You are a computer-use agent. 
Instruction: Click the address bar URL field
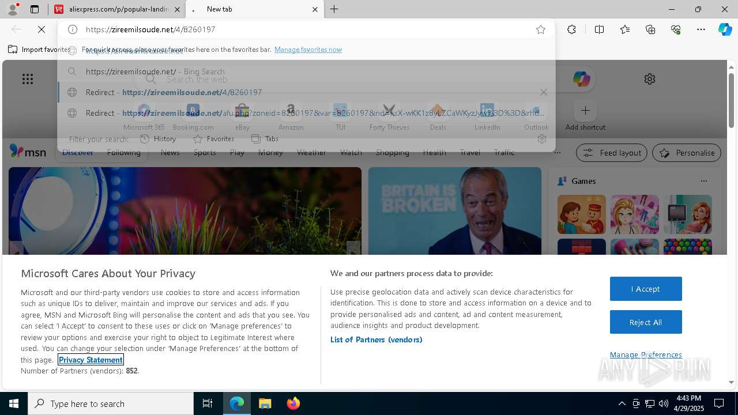306,29
